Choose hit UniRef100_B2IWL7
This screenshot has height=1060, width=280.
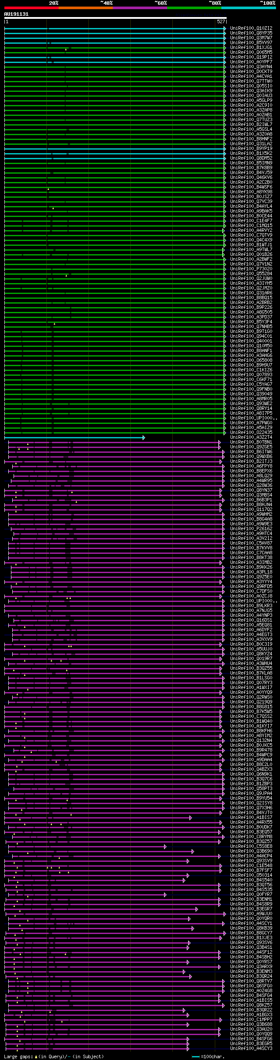[x=251, y=124]
